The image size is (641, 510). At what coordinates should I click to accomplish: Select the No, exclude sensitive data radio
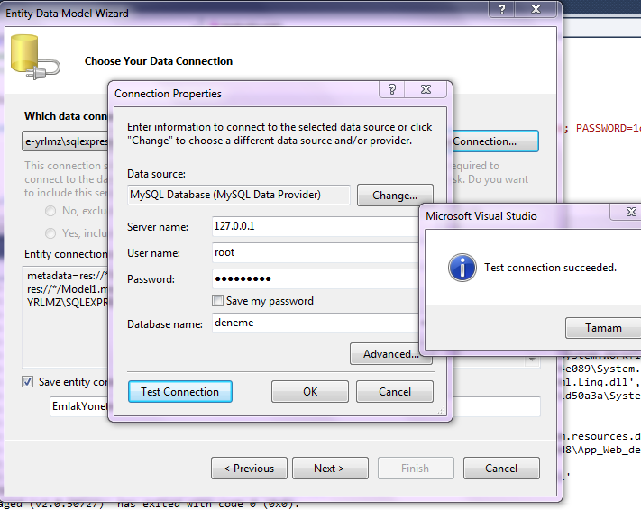(x=50, y=211)
